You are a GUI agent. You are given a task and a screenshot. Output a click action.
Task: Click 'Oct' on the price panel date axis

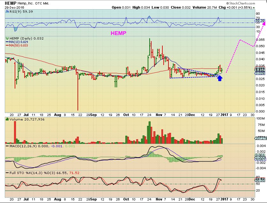click(x=126, y=115)
